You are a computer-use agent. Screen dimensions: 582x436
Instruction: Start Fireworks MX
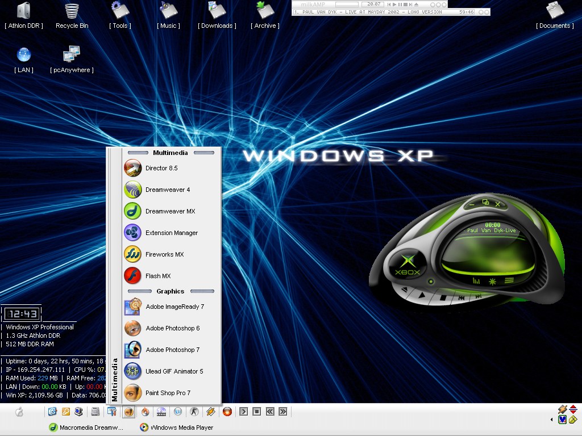(x=164, y=254)
